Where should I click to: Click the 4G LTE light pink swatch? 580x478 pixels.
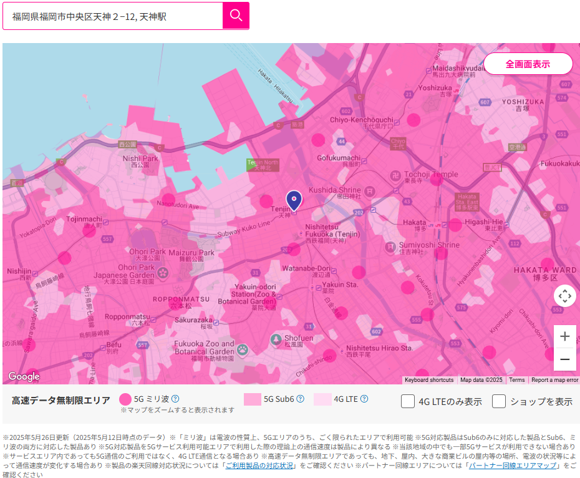[x=322, y=399]
